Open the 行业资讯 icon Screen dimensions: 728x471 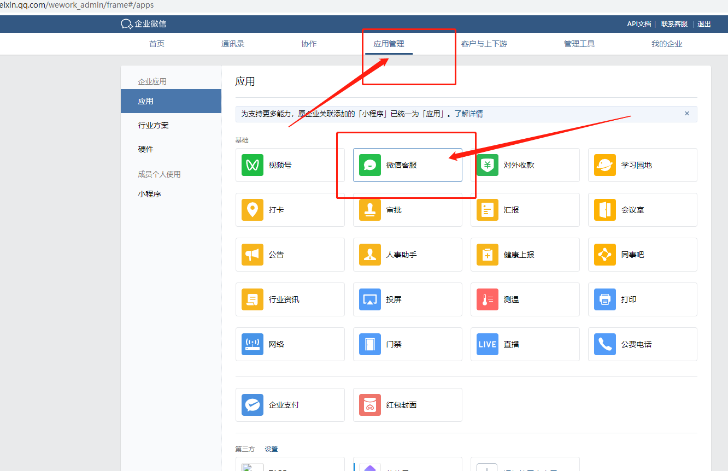pos(253,299)
